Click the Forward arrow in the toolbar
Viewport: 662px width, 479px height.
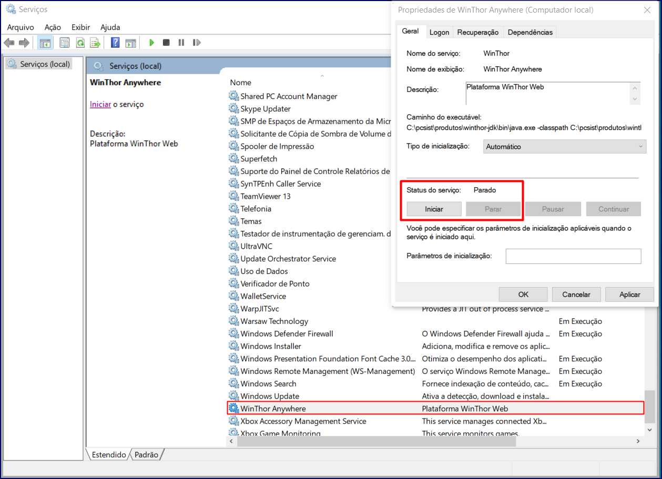tap(24, 43)
